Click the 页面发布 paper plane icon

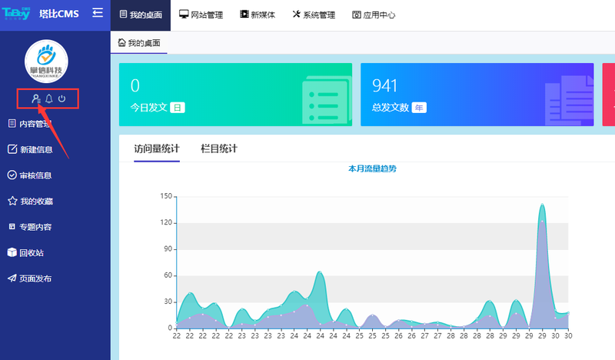[x=12, y=278]
